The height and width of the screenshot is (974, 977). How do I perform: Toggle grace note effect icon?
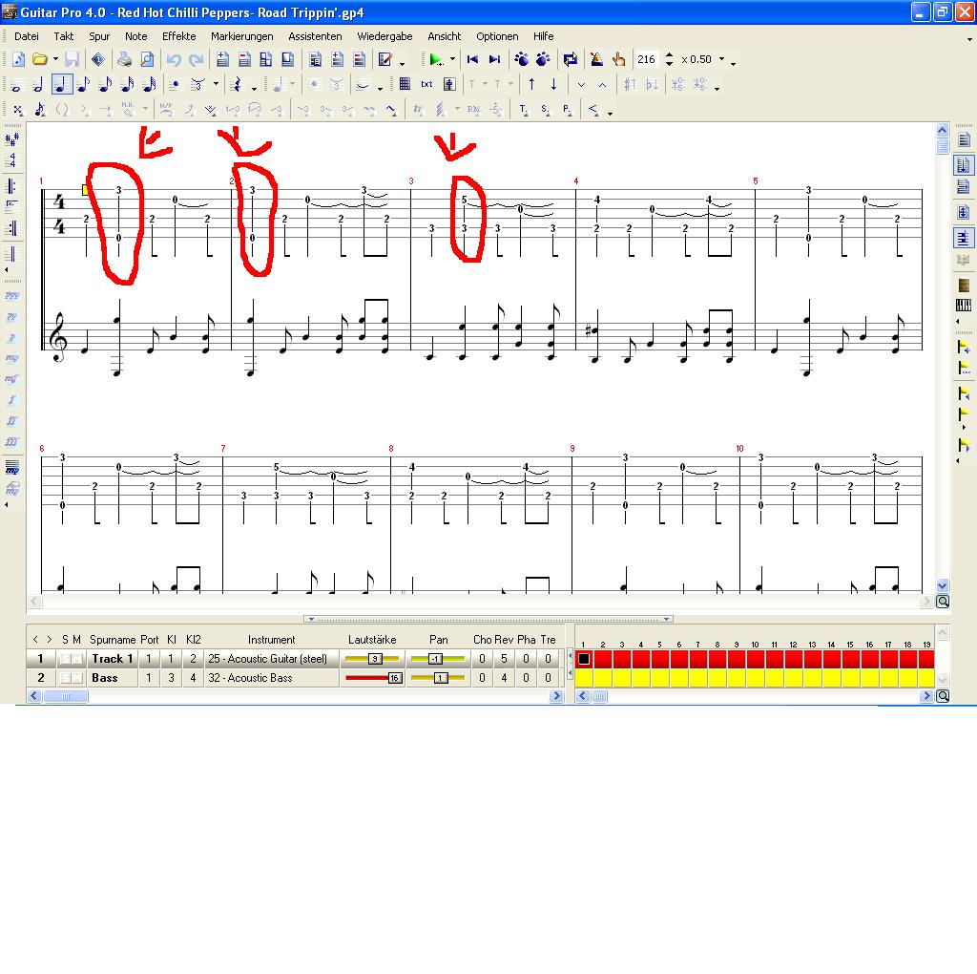[x=40, y=110]
